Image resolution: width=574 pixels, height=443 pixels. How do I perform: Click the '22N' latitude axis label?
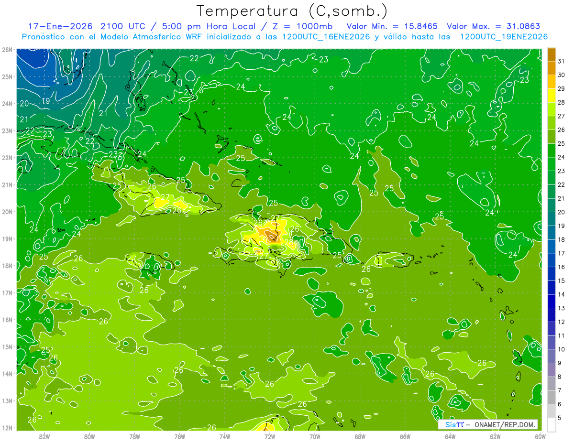click(7, 158)
